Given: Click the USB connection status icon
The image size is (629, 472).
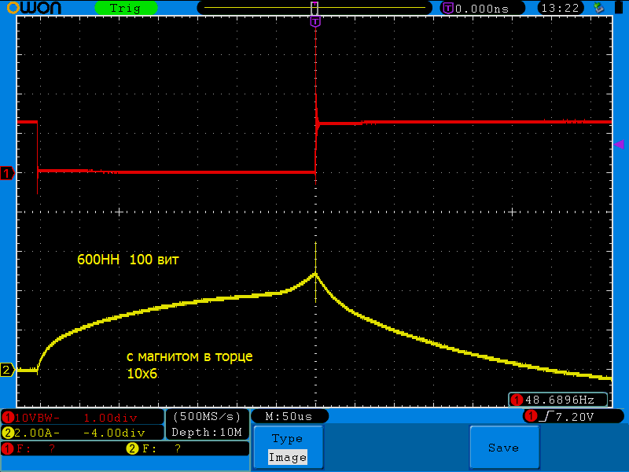Looking at the screenshot, I should (x=599, y=8).
